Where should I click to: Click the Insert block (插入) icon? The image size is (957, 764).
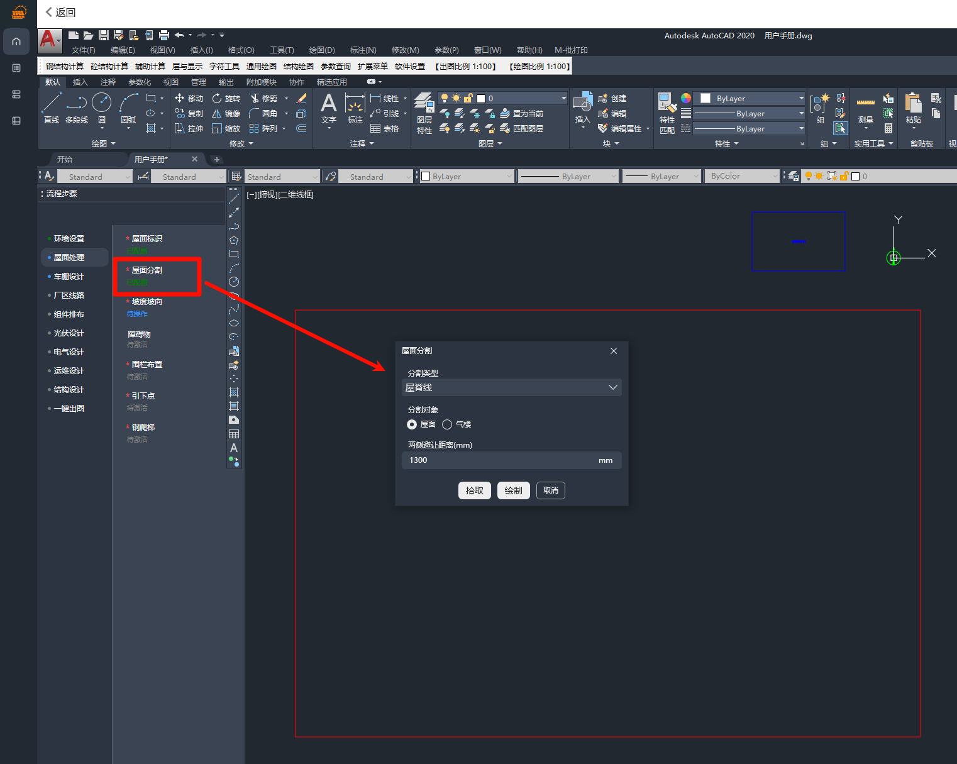(x=582, y=104)
